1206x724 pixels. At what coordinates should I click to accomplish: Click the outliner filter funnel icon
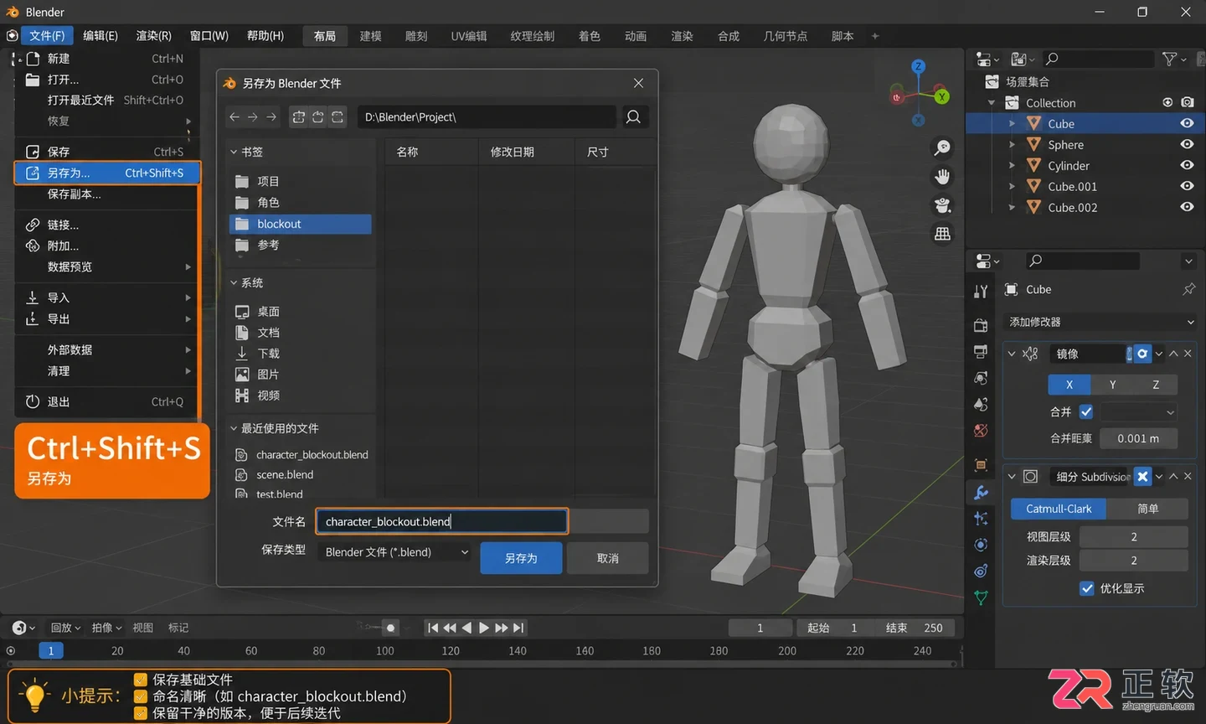click(1170, 59)
